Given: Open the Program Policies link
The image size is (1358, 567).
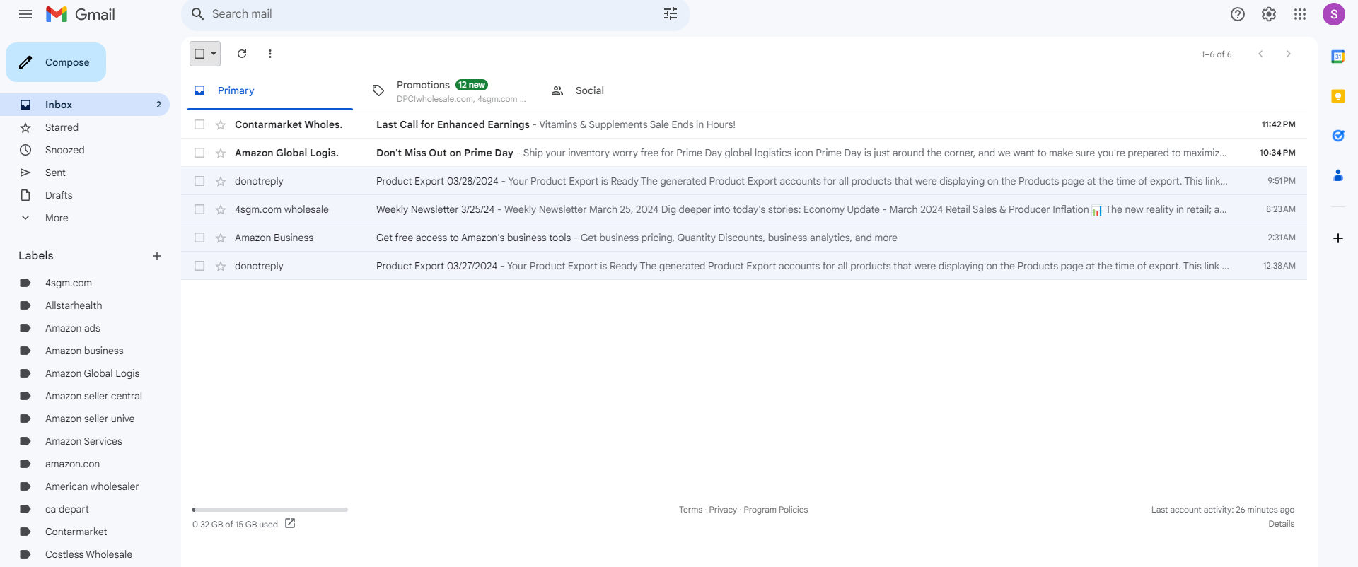Looking at the screenshot, I should point(776,510).
